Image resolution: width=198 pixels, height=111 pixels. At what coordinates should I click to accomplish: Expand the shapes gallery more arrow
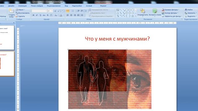point(136,16)
